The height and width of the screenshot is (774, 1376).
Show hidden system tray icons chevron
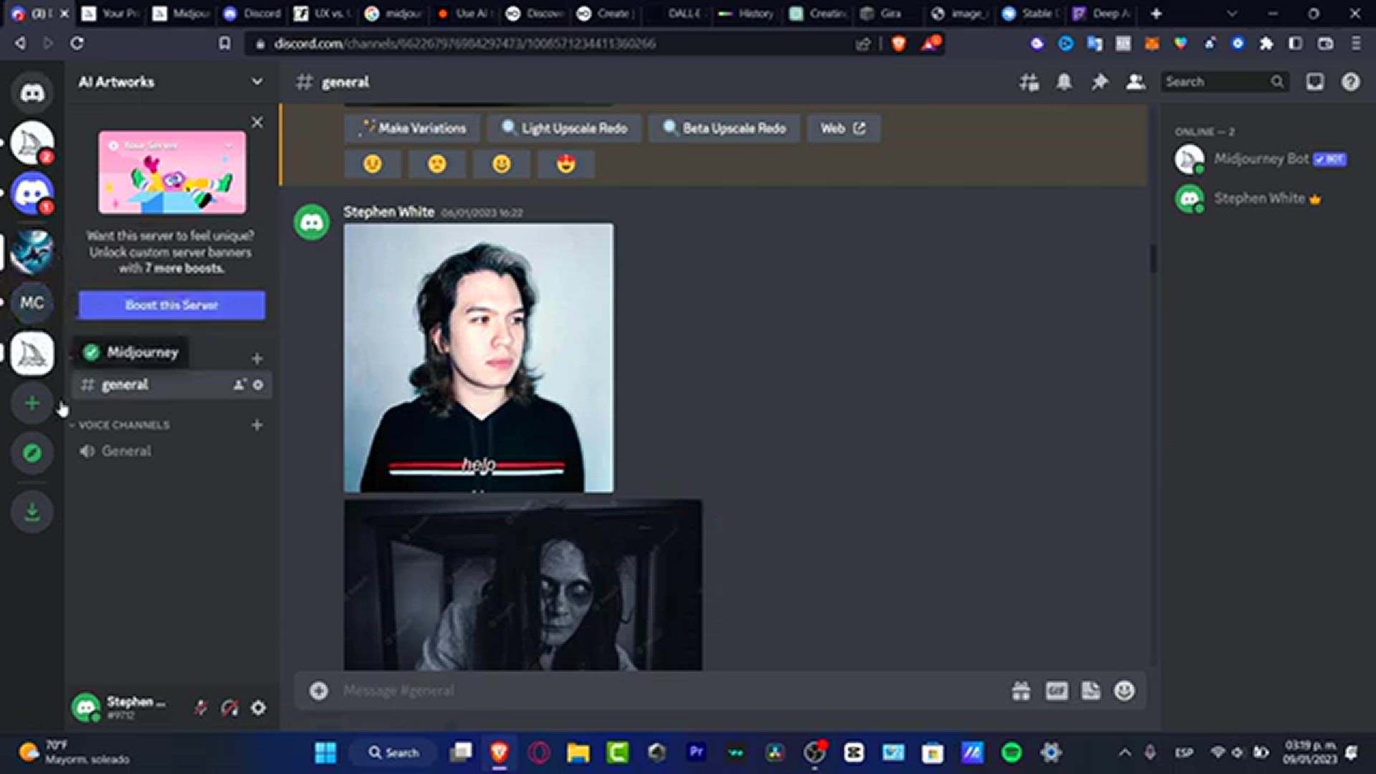coord(1124,752)
